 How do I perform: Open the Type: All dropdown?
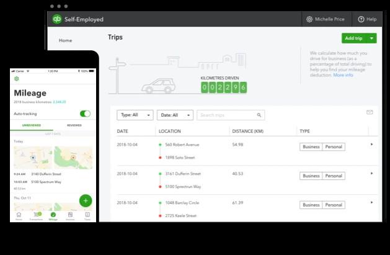point(135,115)
